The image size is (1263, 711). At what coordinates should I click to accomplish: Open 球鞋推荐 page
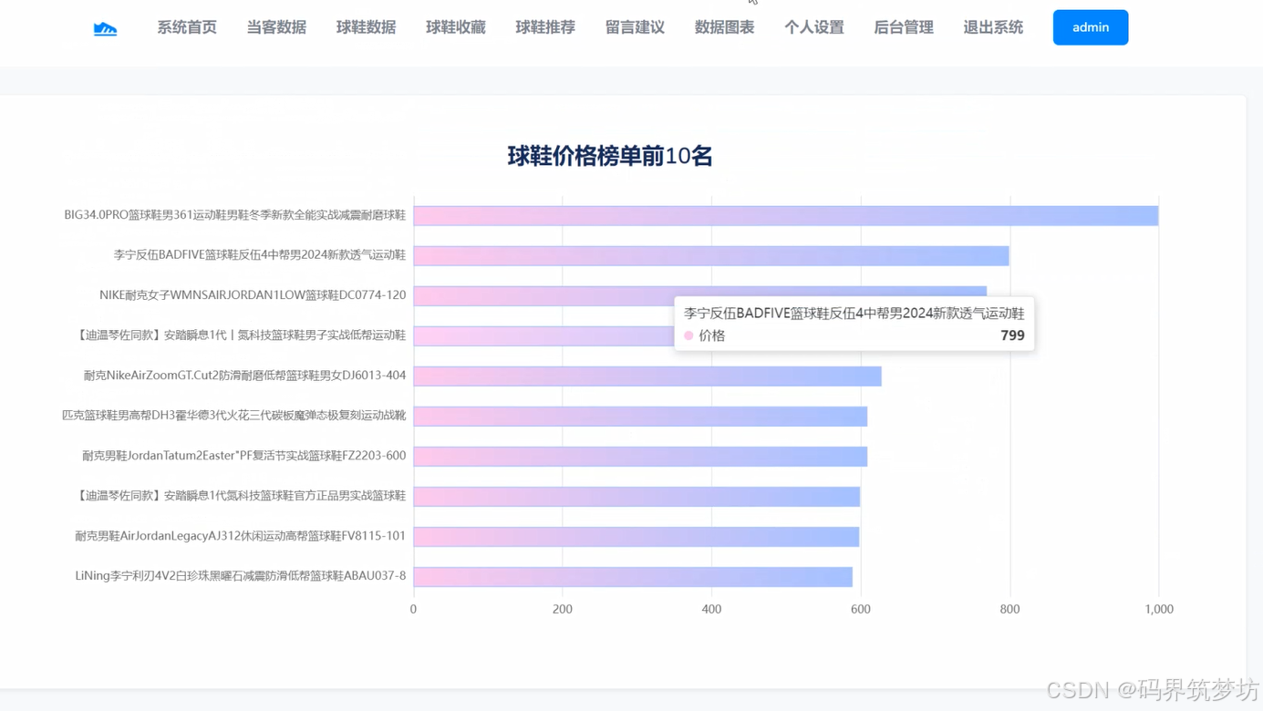(545, 27)
